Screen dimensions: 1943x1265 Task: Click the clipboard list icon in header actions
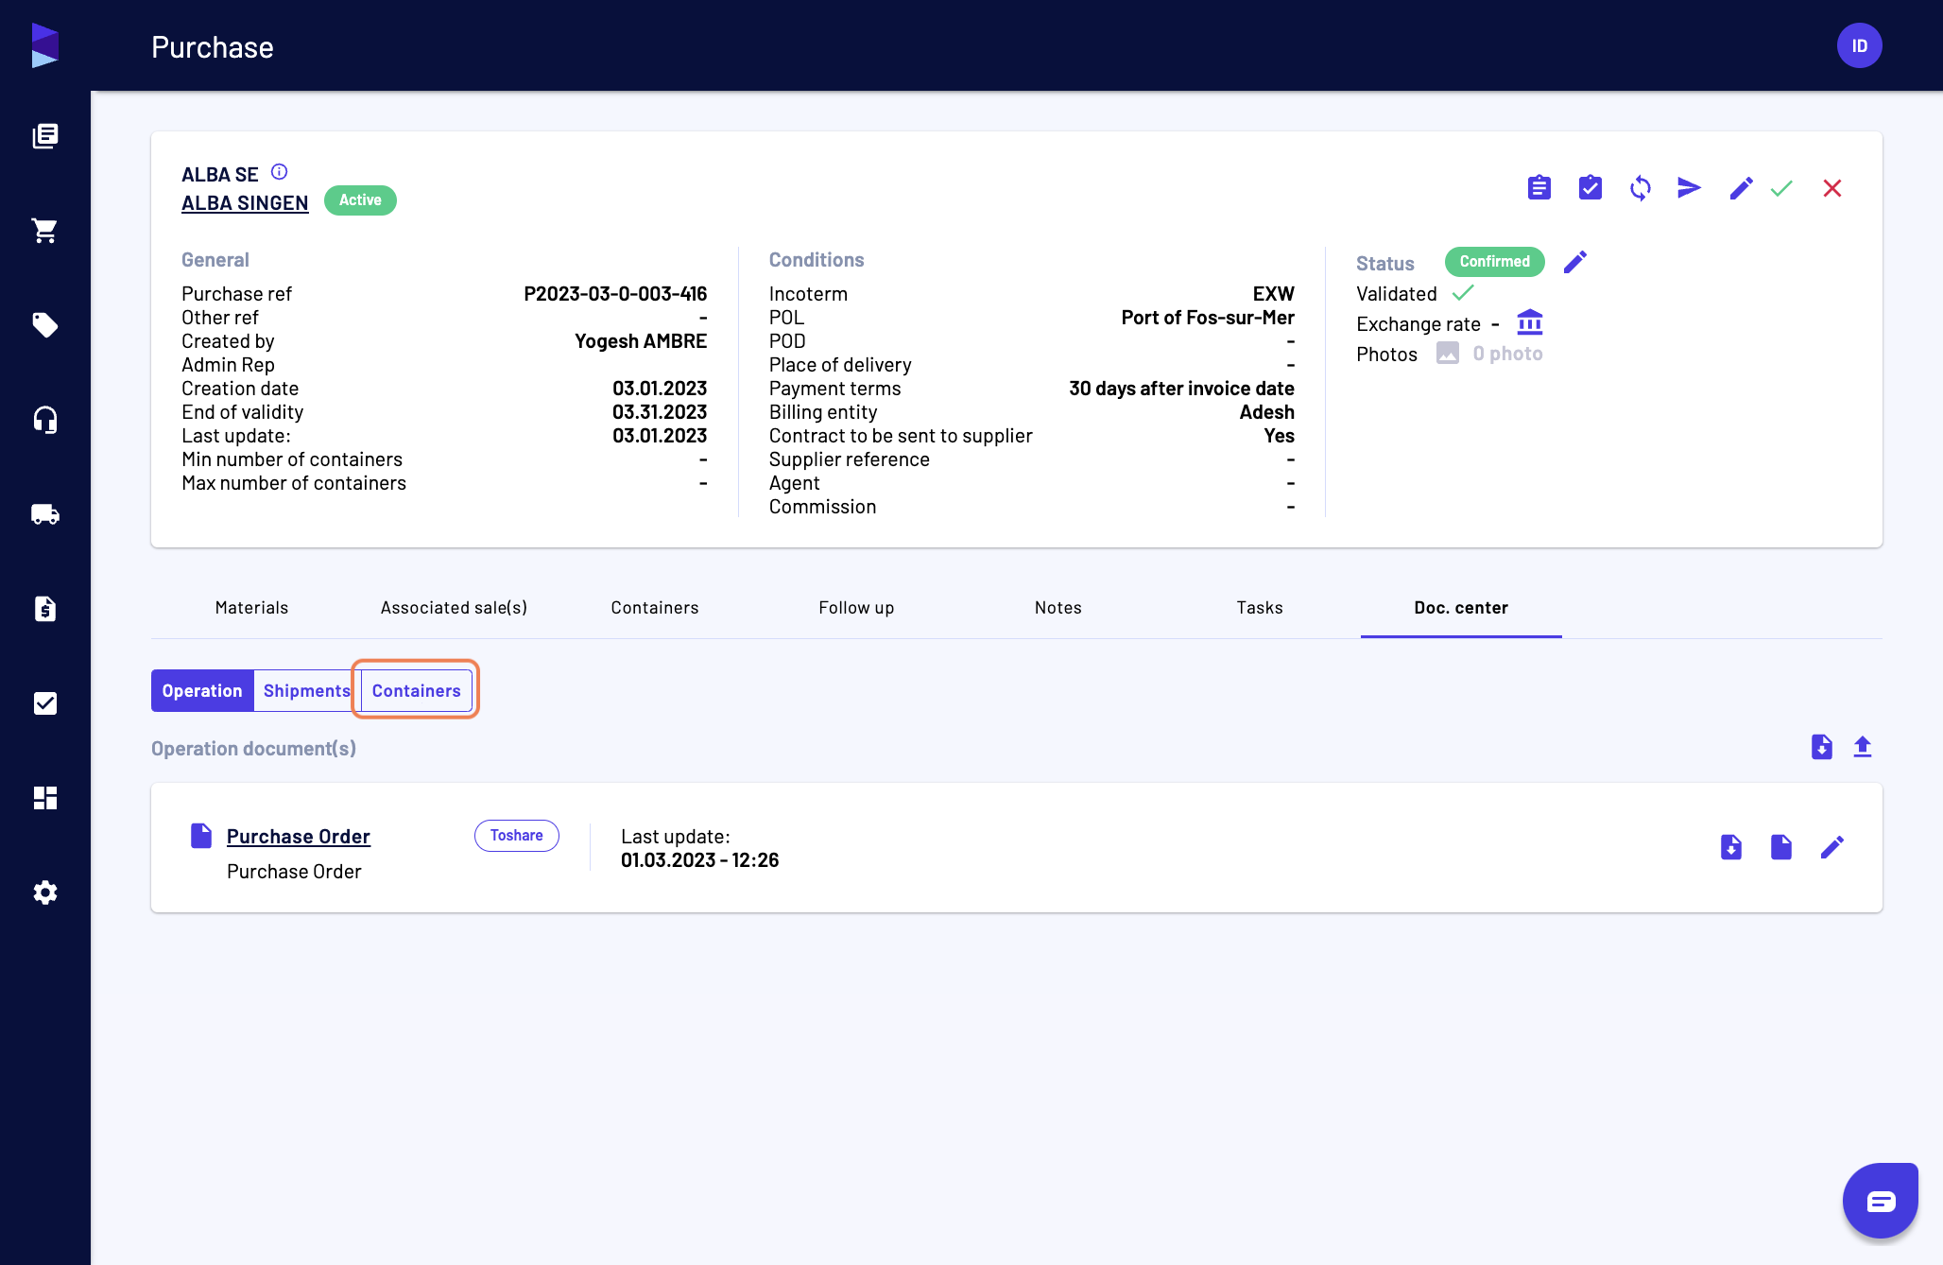click(x=1539, y=188)
